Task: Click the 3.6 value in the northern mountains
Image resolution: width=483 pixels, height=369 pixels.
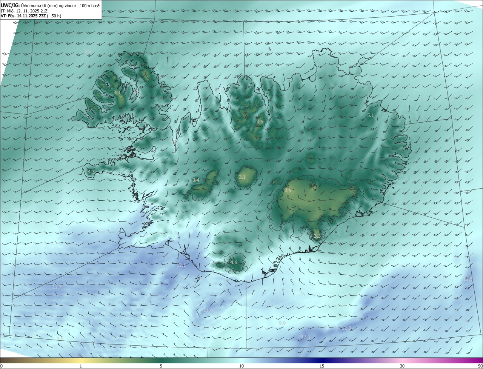Action: 259,121
